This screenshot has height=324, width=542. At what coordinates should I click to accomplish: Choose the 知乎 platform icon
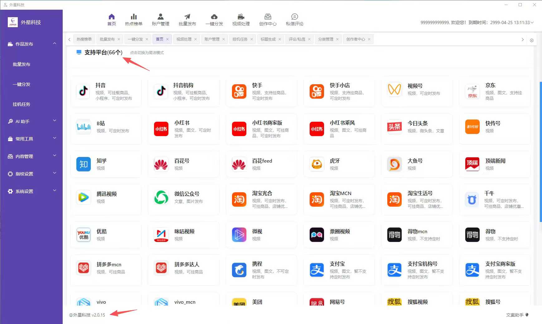click(x=84, y=164)
